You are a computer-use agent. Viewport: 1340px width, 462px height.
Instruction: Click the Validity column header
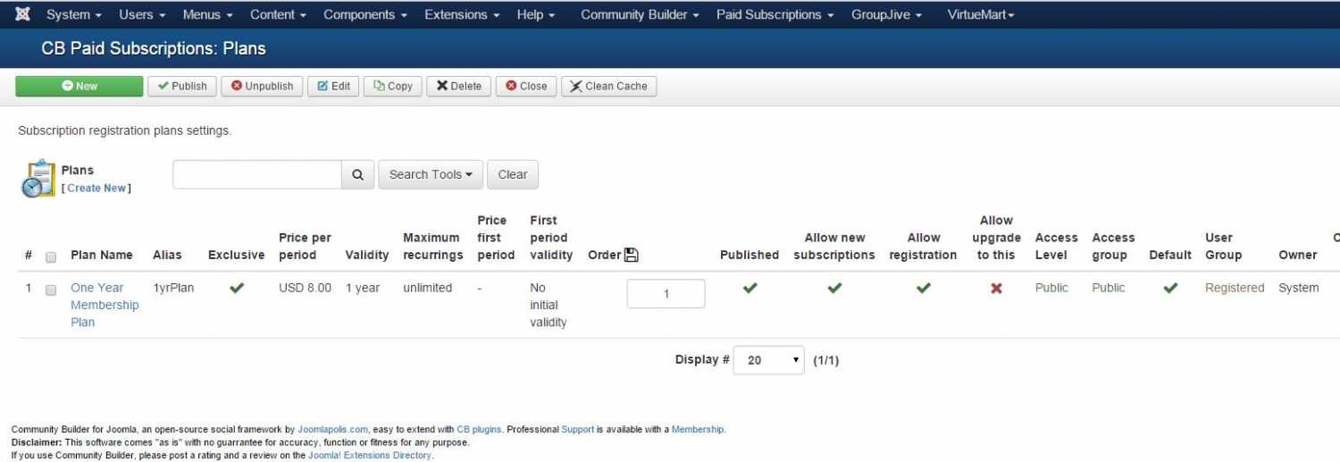[367, 255]
